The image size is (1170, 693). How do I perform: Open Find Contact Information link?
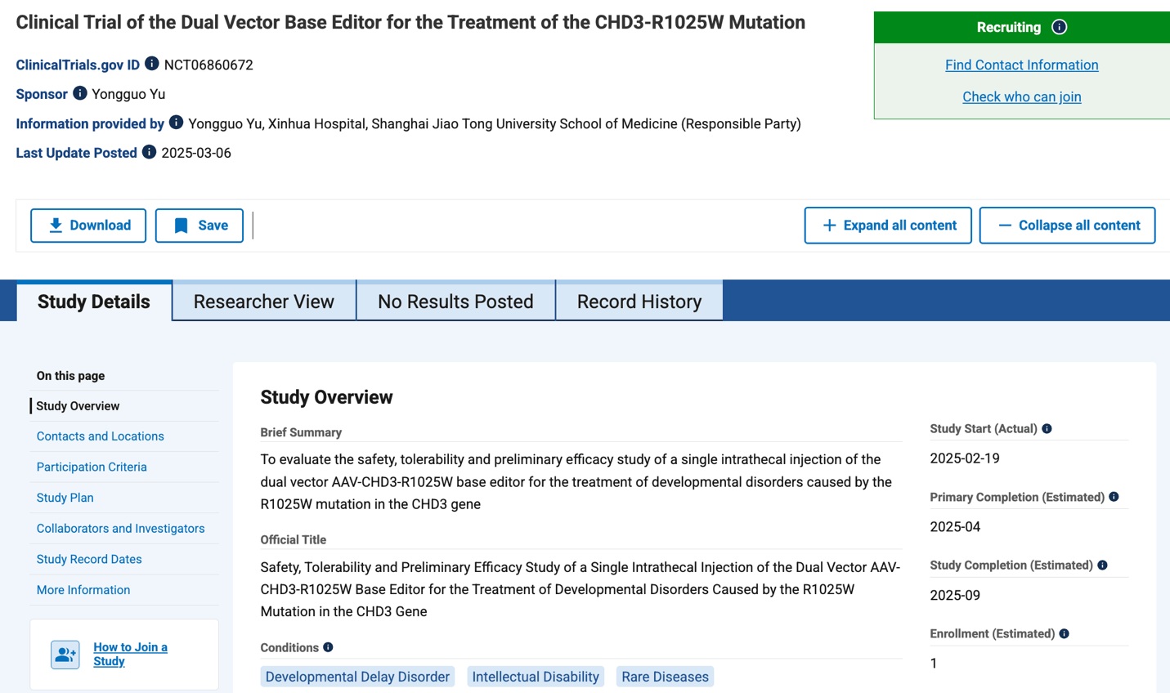point(1021,65)
